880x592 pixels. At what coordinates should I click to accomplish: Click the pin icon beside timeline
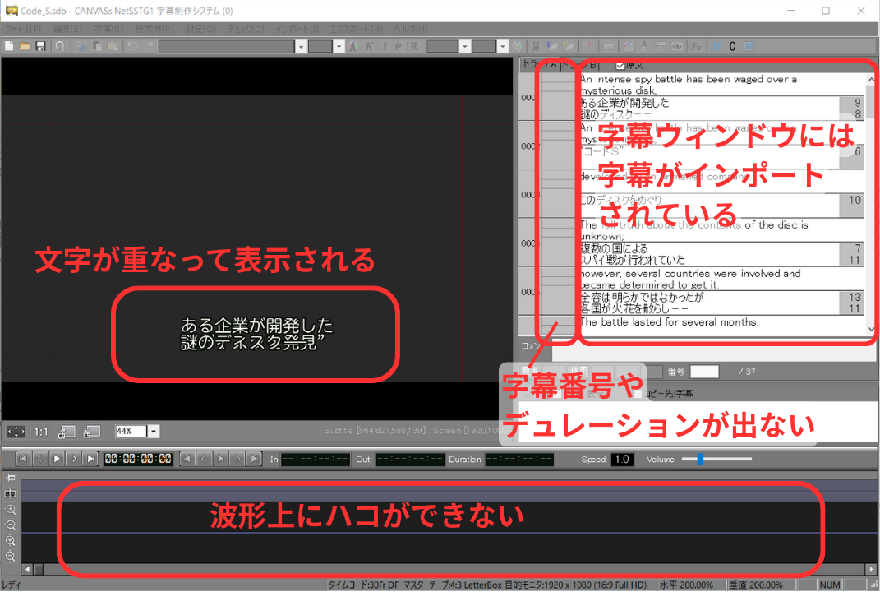(11, 478)
